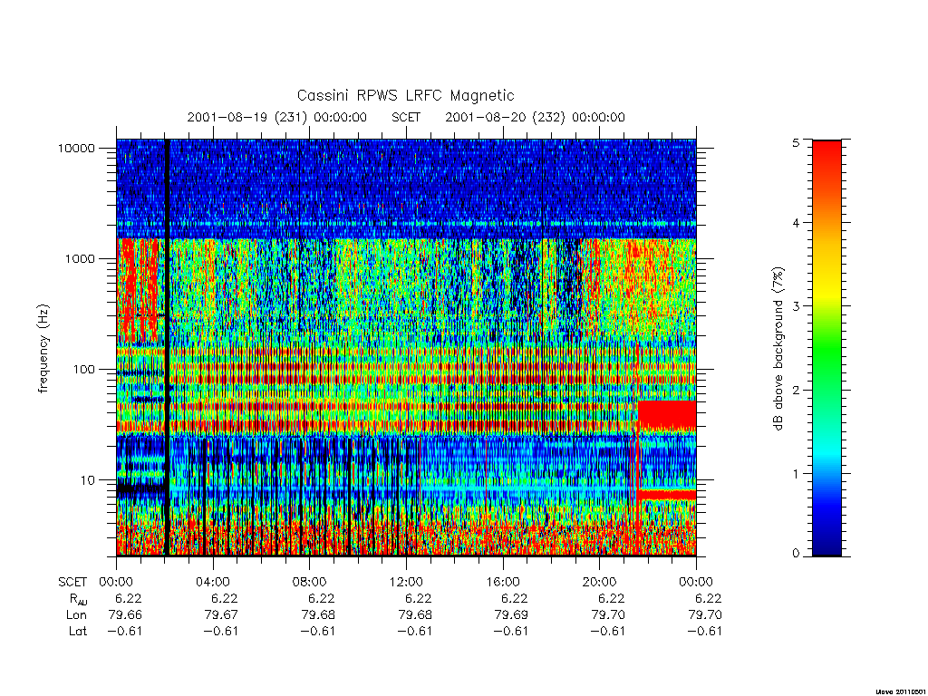Click the colorbar tick label '2'
Screen dimensions: 928x696
click(796, 390)
